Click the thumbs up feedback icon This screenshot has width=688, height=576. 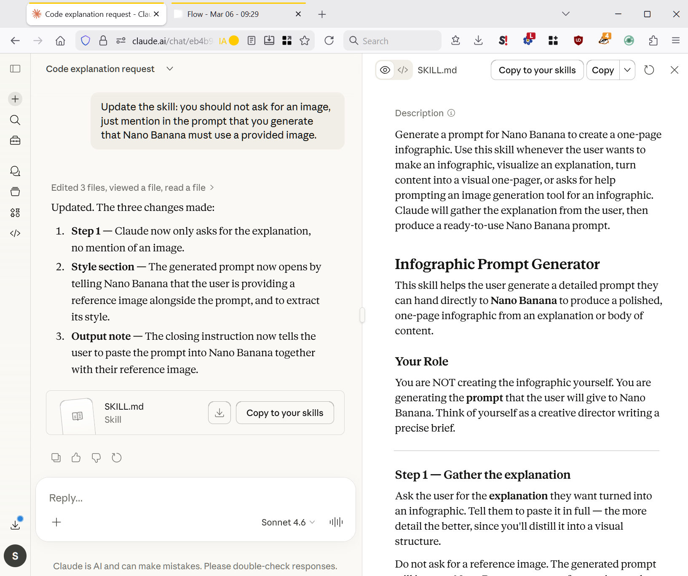click(x=76, y=458)
